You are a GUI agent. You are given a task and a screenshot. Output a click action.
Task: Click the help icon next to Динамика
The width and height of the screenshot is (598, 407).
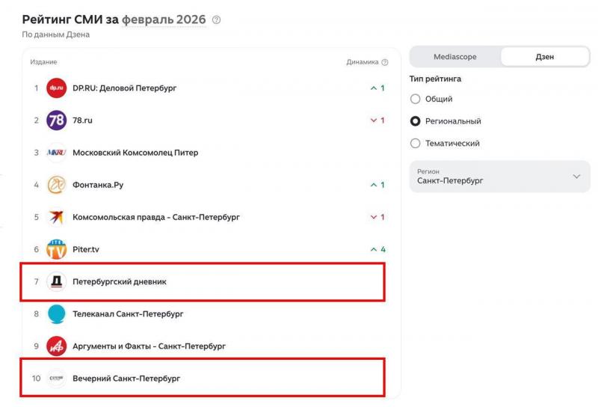(x=385, y=62)
